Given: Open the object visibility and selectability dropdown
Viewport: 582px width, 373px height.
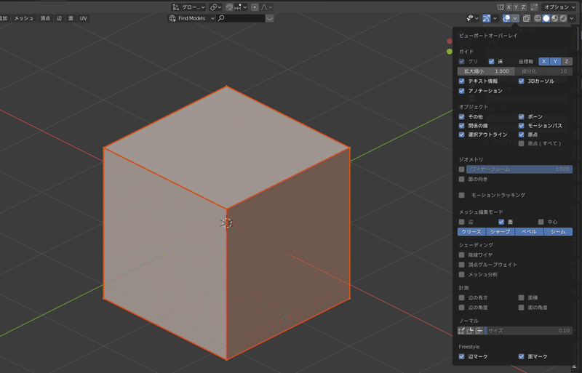Looking at the screenshot, I should coord(471,18).
